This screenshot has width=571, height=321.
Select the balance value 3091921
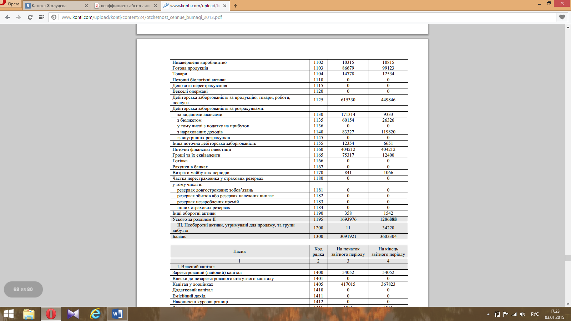coord(348,236)
